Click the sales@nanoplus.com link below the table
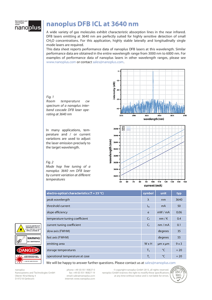 [x=160, y=263]
